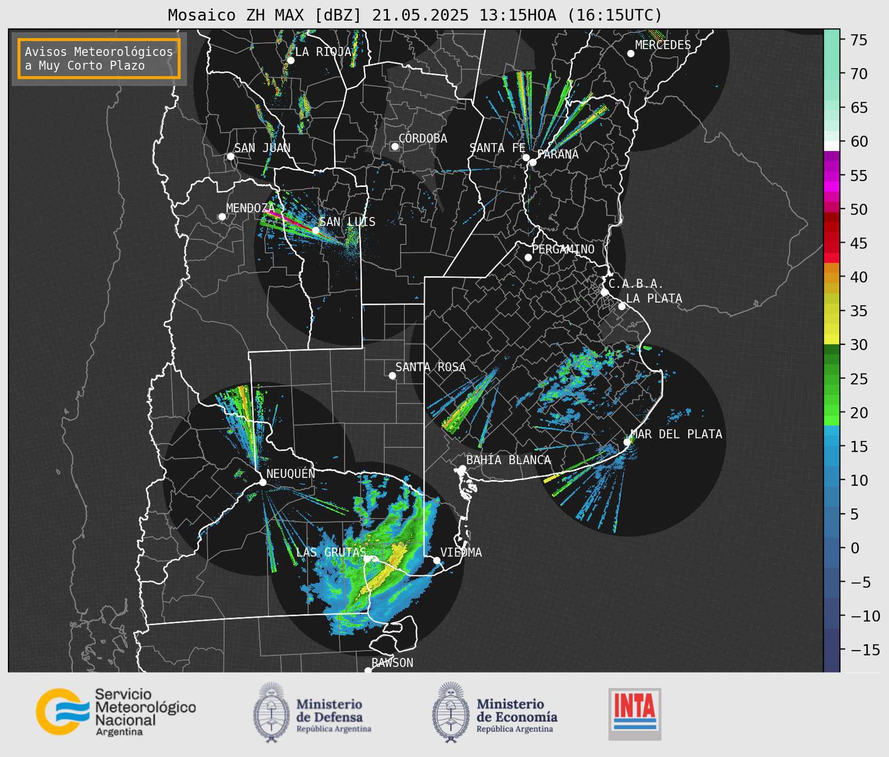889x757 pixels.
Task: Select the Neuquén city marker
Action: 262,482
